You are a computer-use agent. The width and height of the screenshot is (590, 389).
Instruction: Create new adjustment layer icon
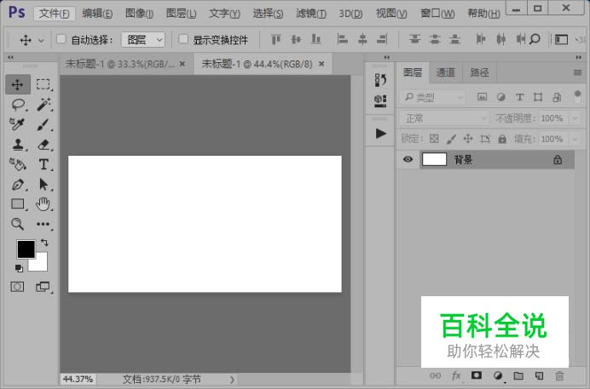pyautogui.click(x=498, y=375)
